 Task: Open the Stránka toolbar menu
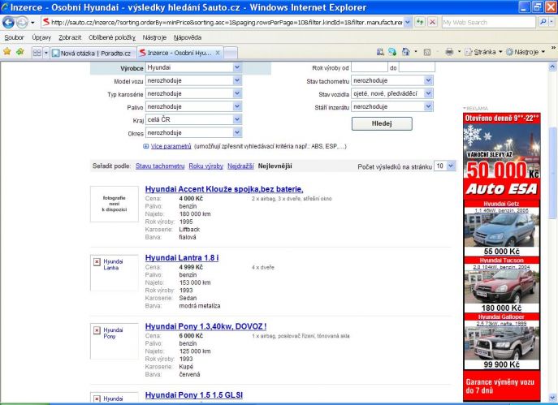pos(483,52)
